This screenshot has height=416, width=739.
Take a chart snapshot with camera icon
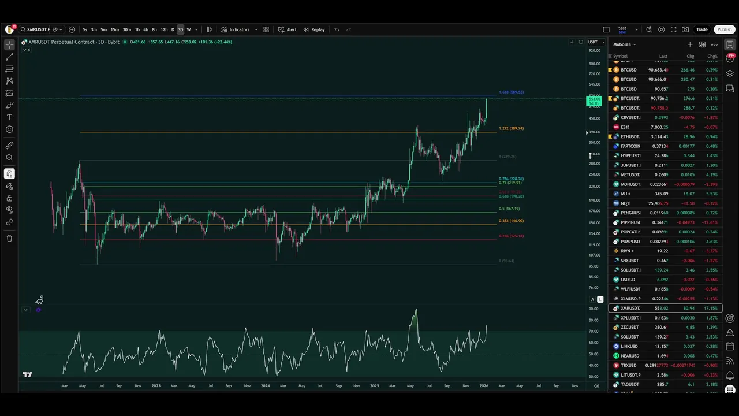coord(685,29)
